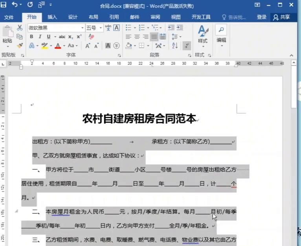Click the Save icon in title bar
Screen dimensions: 301x246
point(4,5)
